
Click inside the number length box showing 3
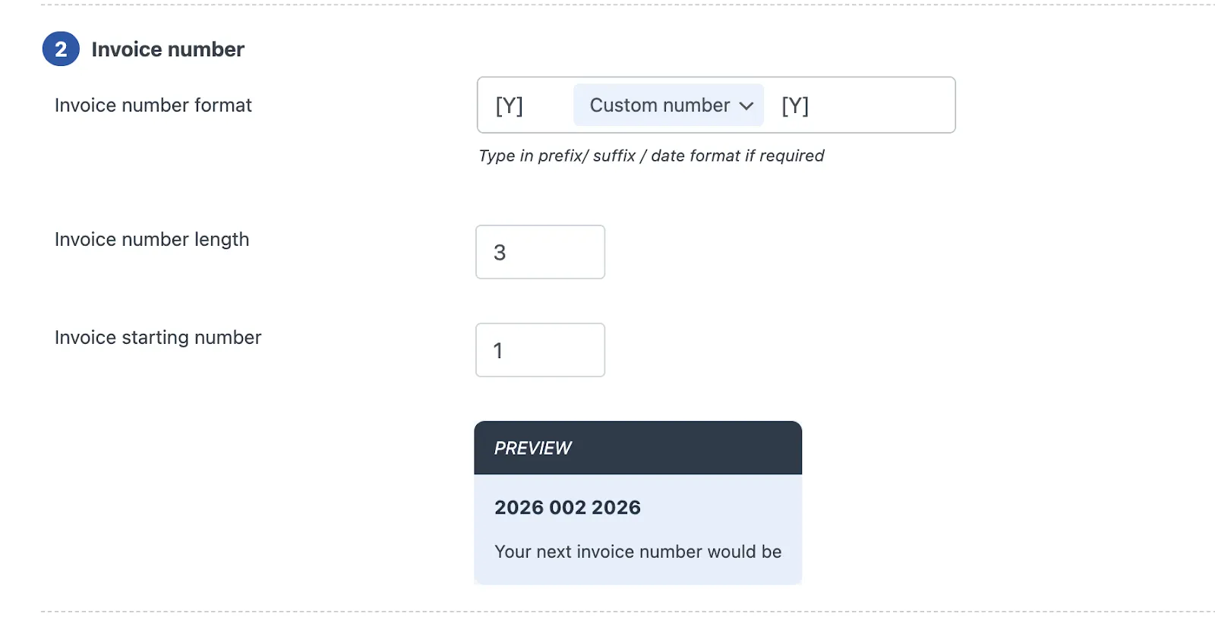[539, 252]
